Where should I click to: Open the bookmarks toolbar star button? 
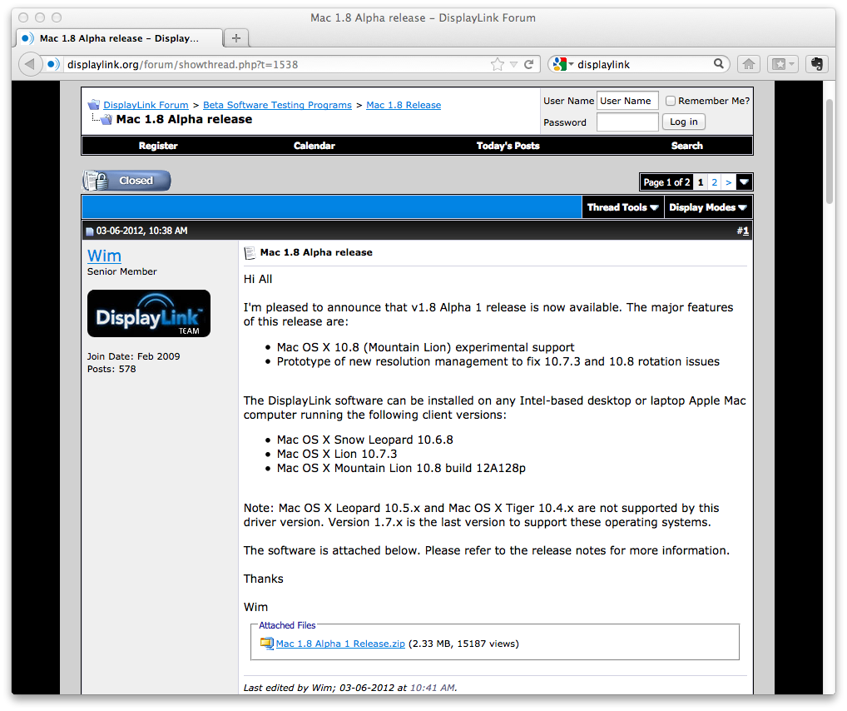[x=779, y=64]
